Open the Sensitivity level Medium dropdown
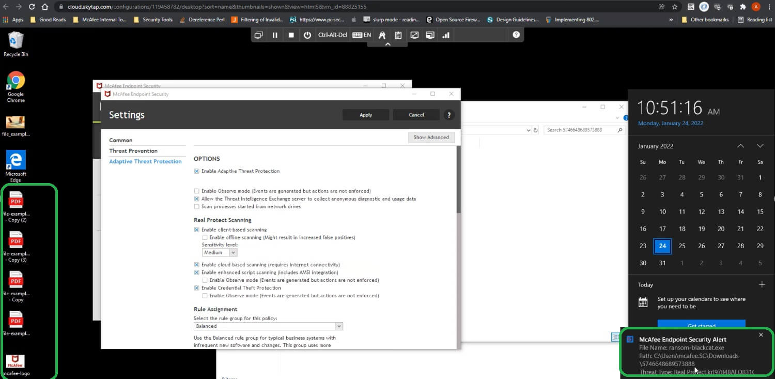The height and width of the screenshot is (379, 775). 220,252
